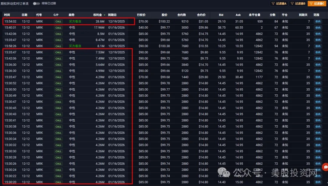Sort the table by 到期日 column
This screenshot has width=328, height=186.
pyautogui.click(x=112, y=15)
